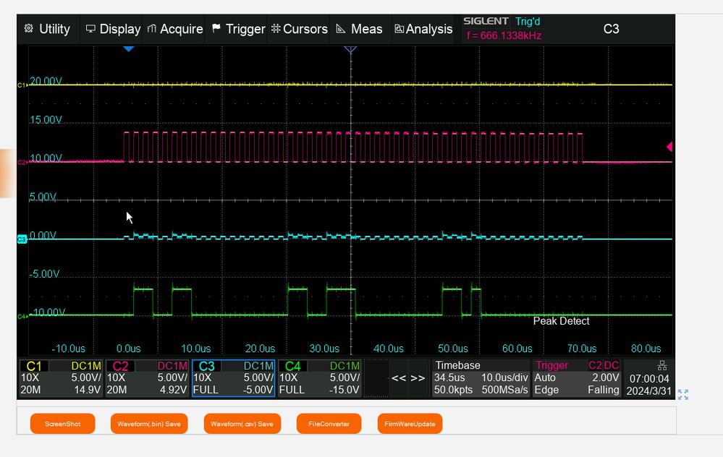The height and width of the screenshot is (457, 723).
Task: Toggle the C4 channel box
Action: point(320,377)
